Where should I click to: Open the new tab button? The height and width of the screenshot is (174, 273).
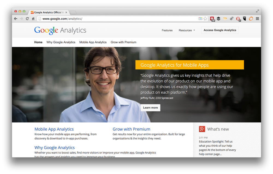(73, 12)
